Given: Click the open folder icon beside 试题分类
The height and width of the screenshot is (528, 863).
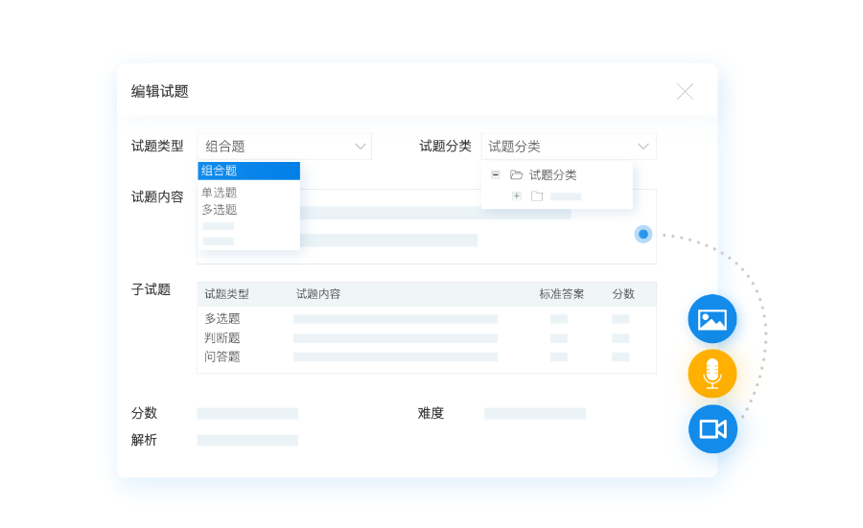Looking at the screenshot, I should [x=516, y=175].
